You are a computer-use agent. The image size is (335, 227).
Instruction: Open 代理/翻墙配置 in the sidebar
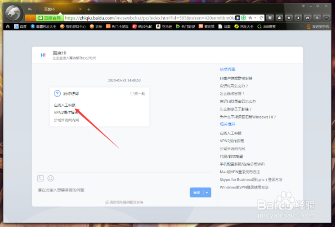232,156
